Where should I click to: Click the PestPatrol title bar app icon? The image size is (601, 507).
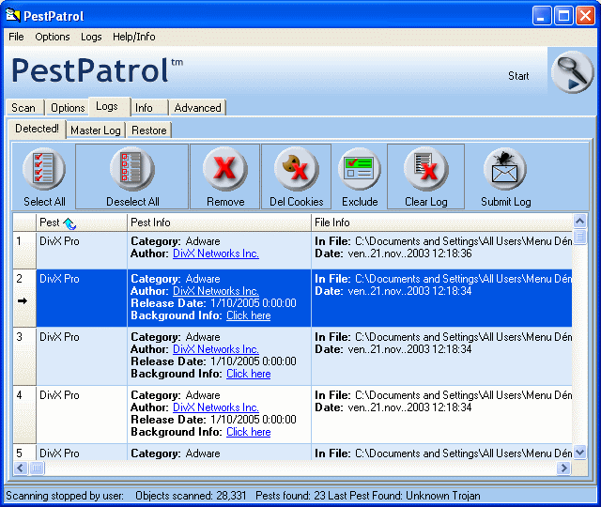pyautogui.click(x=12, y=16)
